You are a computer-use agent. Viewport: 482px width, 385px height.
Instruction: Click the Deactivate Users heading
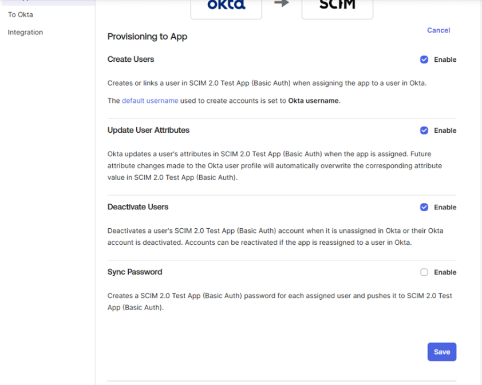pos(138,207)
